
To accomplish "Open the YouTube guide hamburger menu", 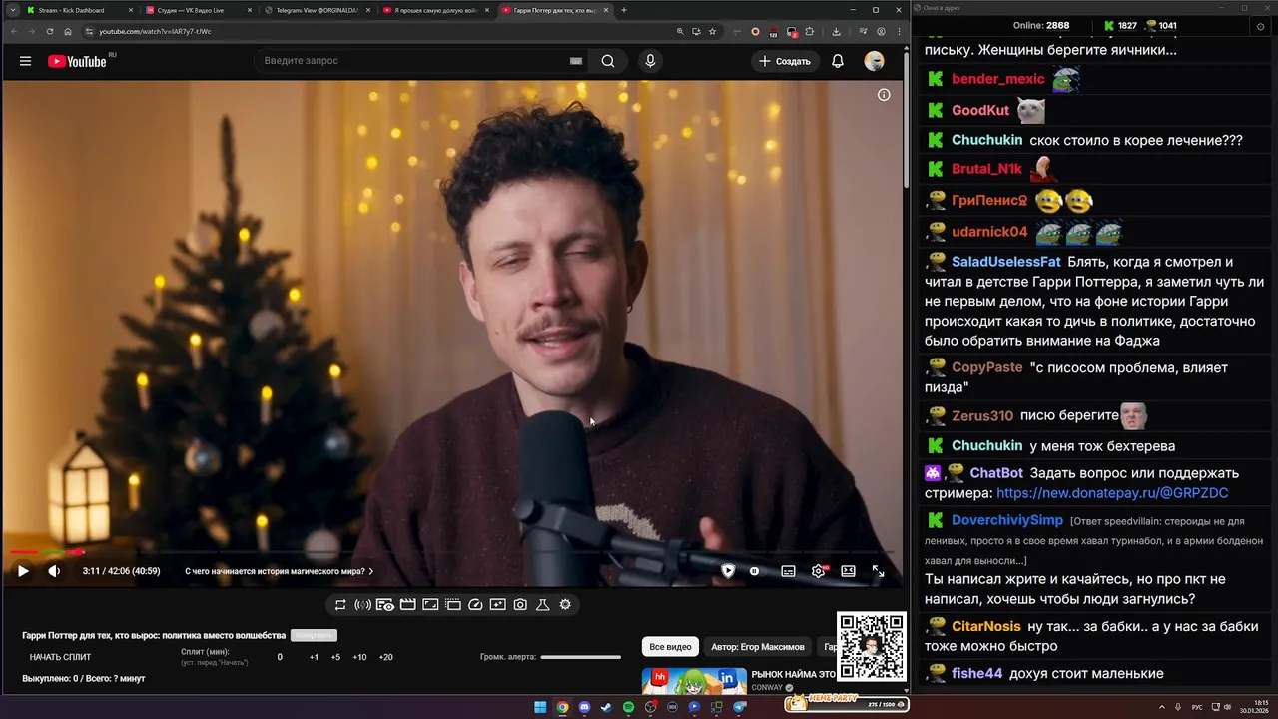I will pyautogui.click(x=25, y=61).
